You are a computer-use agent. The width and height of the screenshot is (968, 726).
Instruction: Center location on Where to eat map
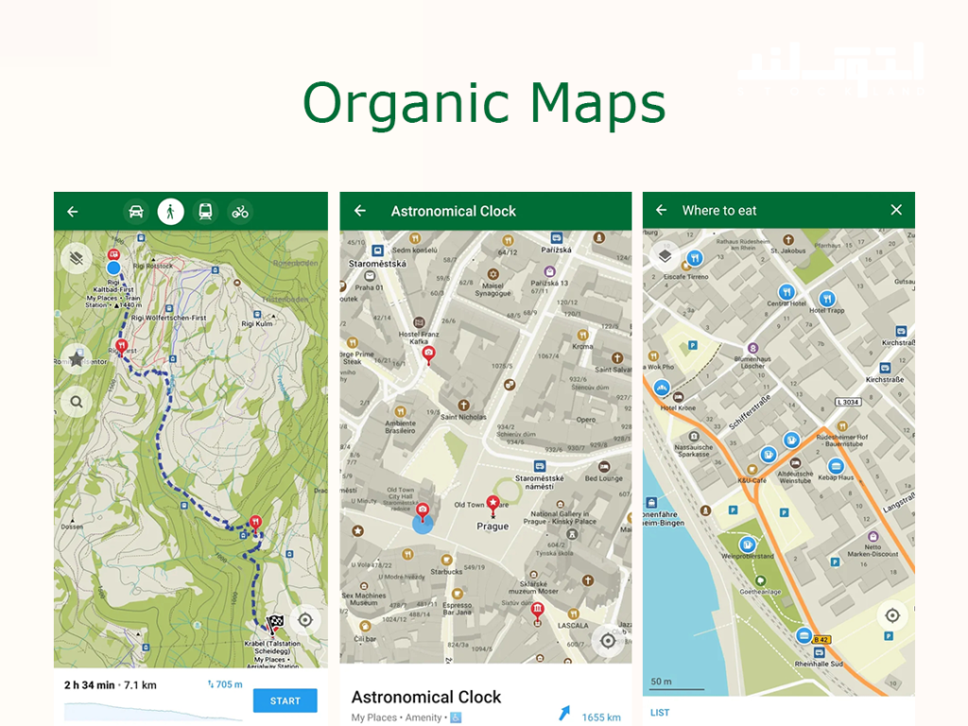pyautogui.click(x=892, y=615)
